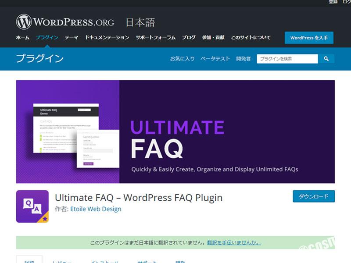Open the ホーム menu item
This screenshot has width=351, height=263.
(x=23, y=38)
